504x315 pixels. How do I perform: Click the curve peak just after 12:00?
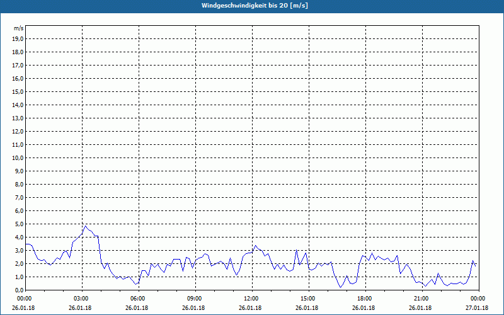click(256, 246)
